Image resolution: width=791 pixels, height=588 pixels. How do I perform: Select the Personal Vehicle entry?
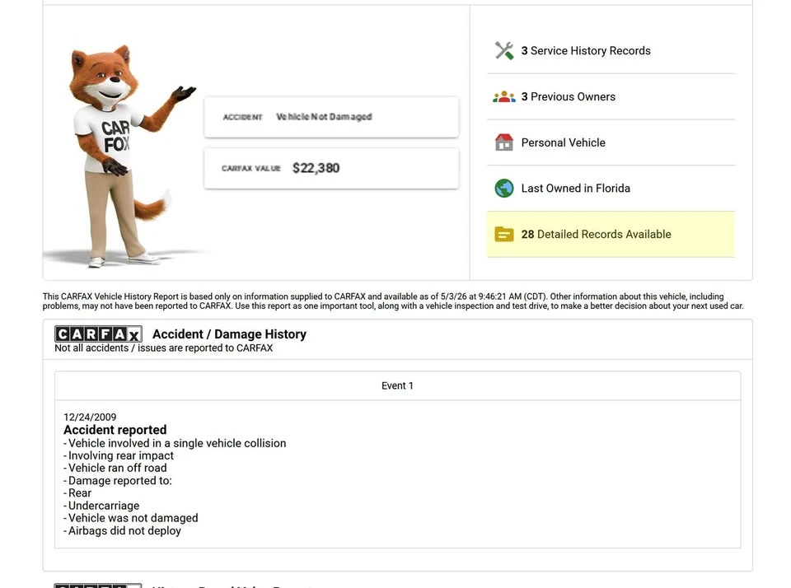[611, 142]
